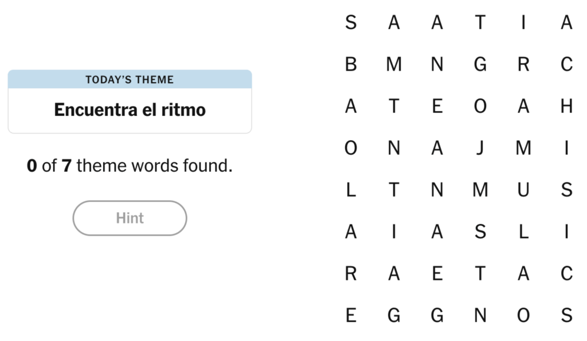Screen dimensions: 587x341
Task: Select the letter L in the sixth row
Action: tap(523, 232)
